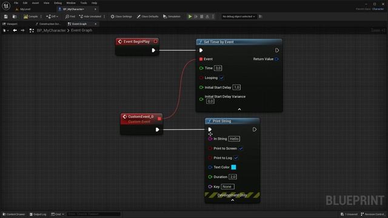The image size is (388, 218).
Task: Click the In String Hello field
Action: click(x=234, y=139)
